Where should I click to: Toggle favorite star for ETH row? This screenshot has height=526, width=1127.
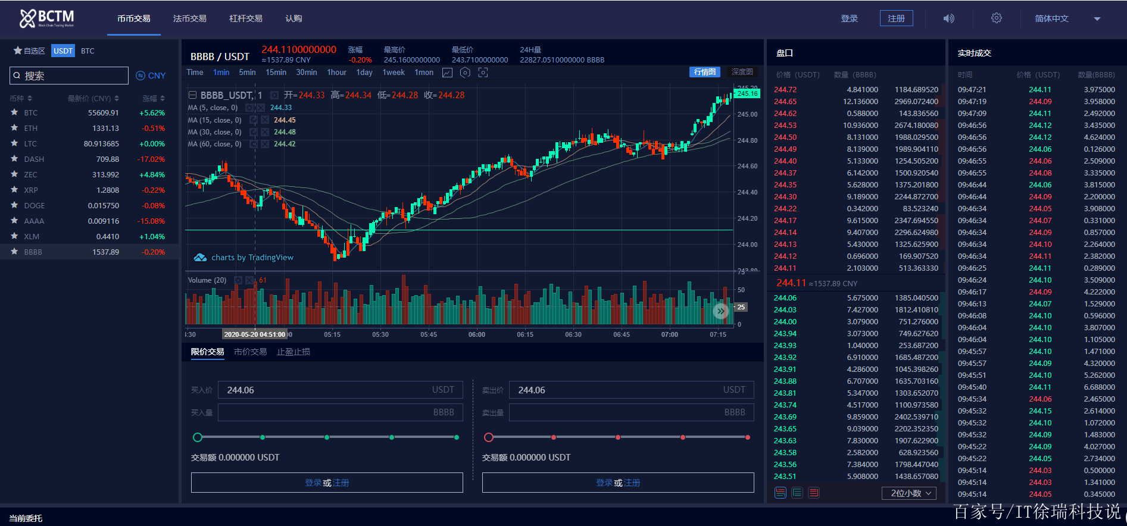pos(14,128)
